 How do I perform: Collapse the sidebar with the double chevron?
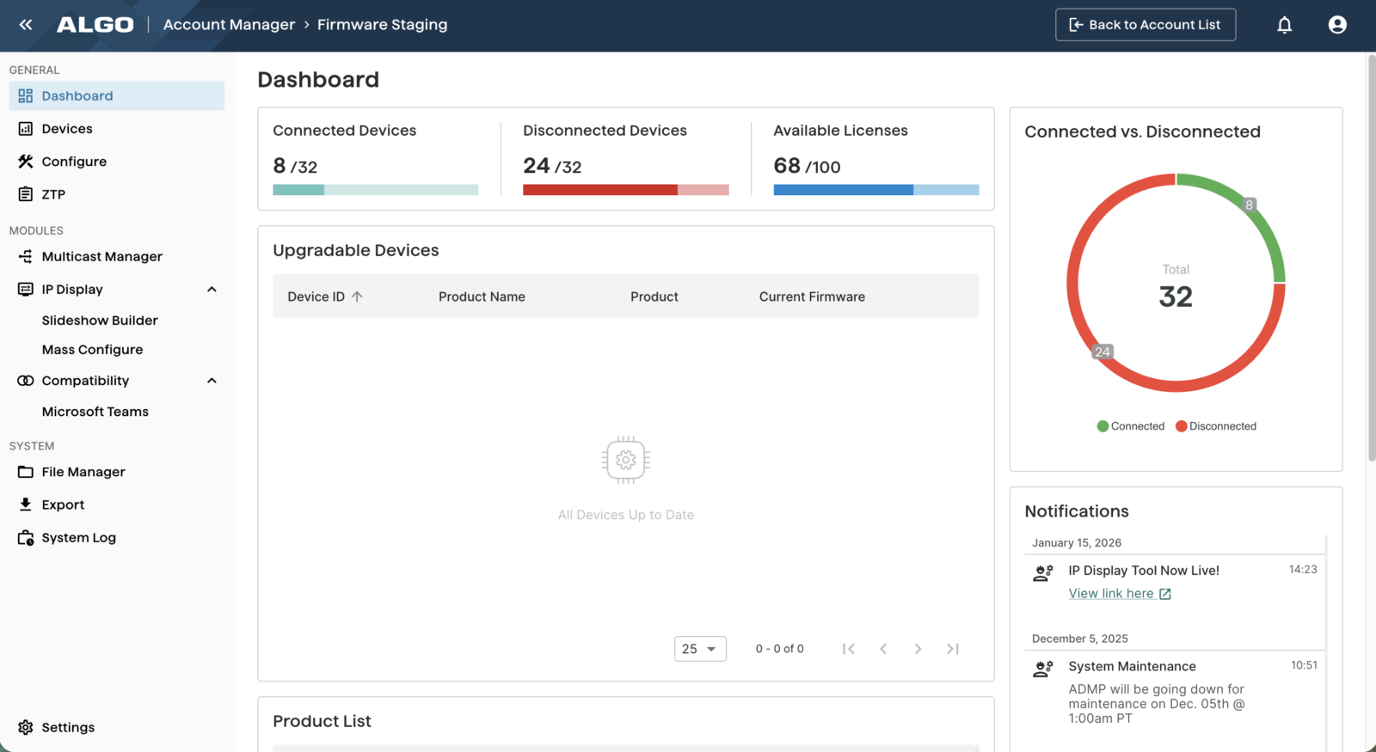point(26,25)
